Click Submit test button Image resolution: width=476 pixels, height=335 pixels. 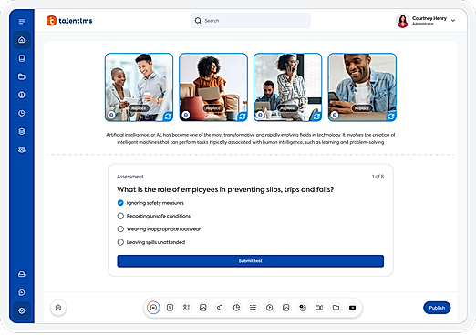pos(250,261)
